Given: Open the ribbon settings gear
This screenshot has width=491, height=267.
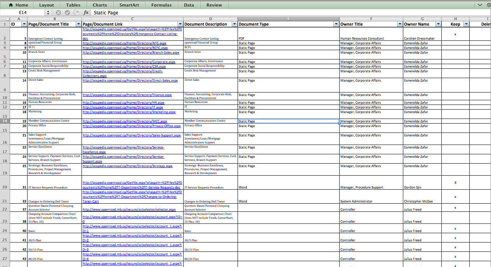Looking at the screenshot, I should (488, 5).
